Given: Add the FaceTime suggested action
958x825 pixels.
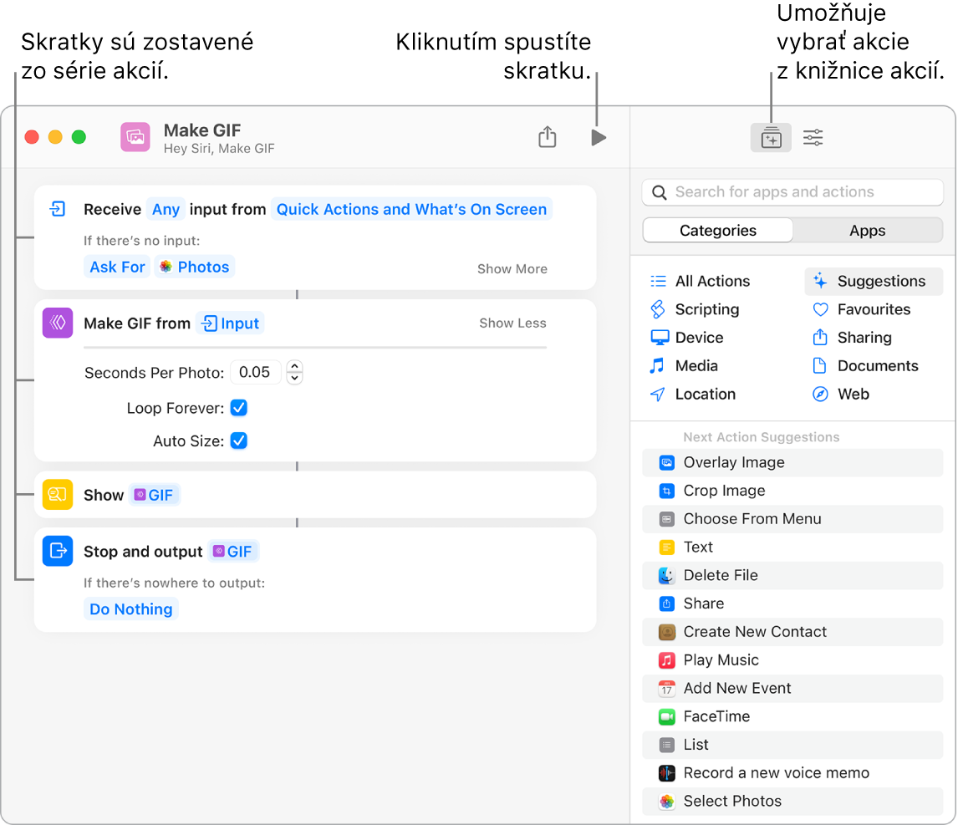Looking at the screenshot, I should 792,716.
